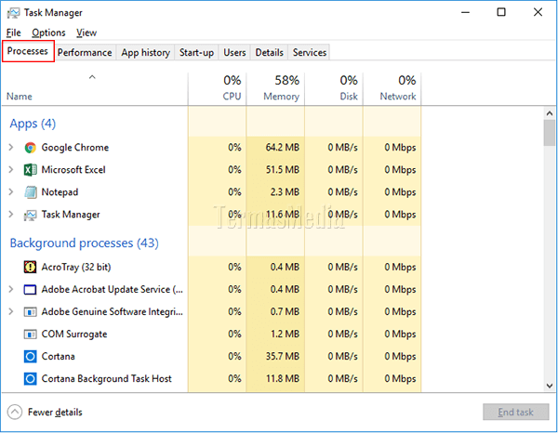
Task: Sort by the Memory column header
Action: tap(275, 89)
